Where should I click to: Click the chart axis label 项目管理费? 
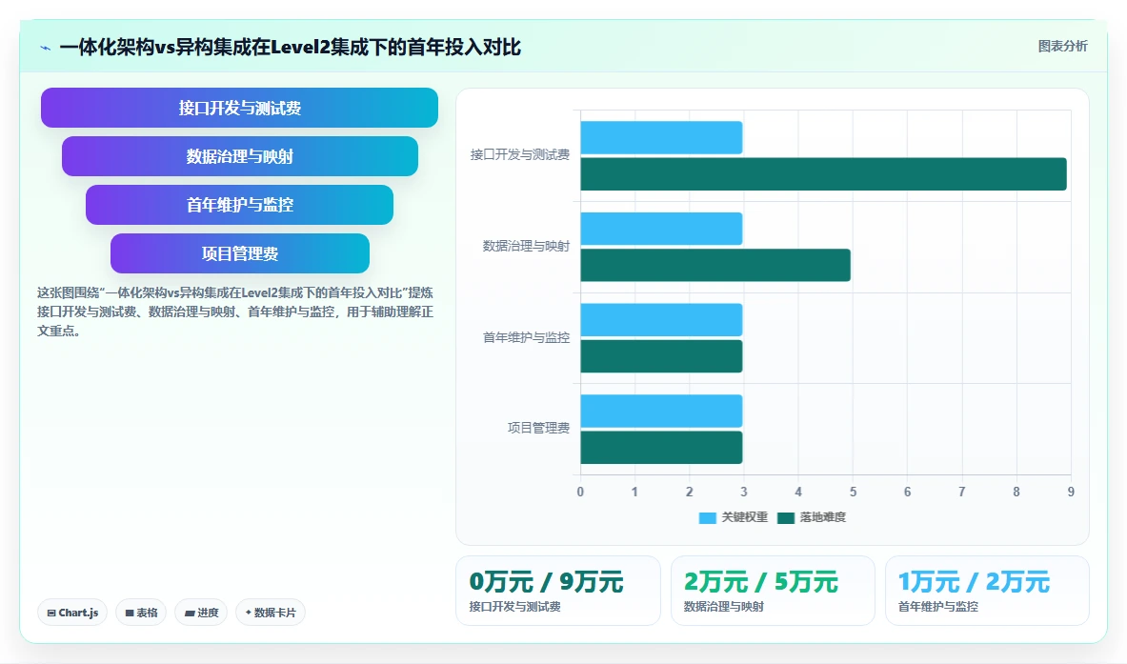(x=538, y=428)
